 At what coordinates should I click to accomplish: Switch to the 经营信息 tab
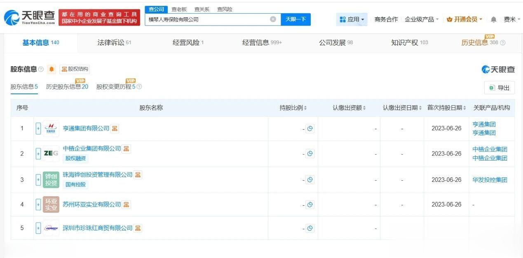tap(262, 42)
